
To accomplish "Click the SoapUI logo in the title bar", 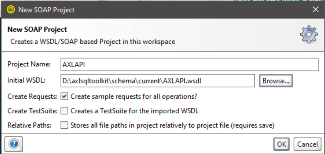I will 10,9.
